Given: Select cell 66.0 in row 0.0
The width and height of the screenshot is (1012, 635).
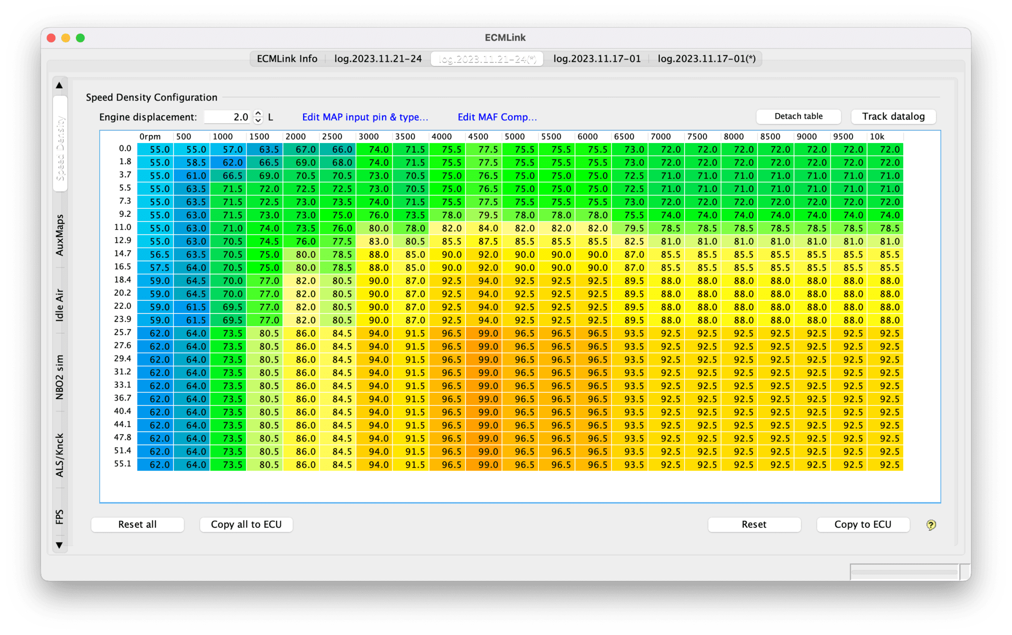Looking at the screenshot, I should pyautogui.click(x=338, y=149).
